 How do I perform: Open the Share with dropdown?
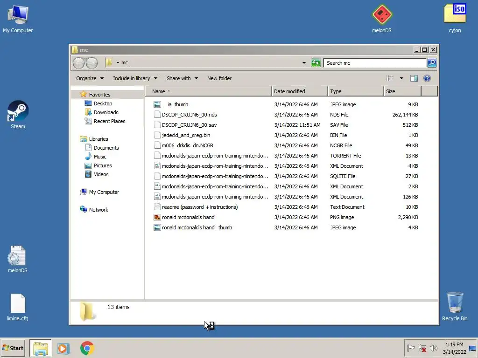182,78
